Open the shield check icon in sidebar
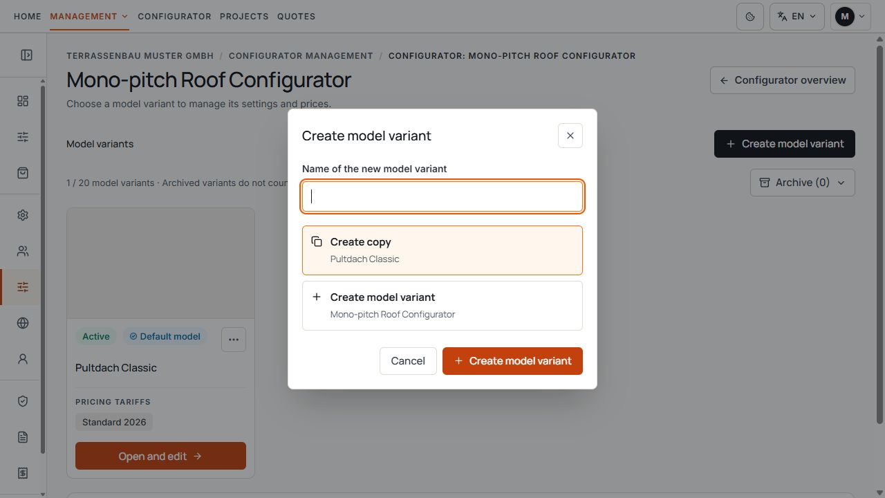Image resolution: width=885 pixels, height=498 pixels. [23, 401]
